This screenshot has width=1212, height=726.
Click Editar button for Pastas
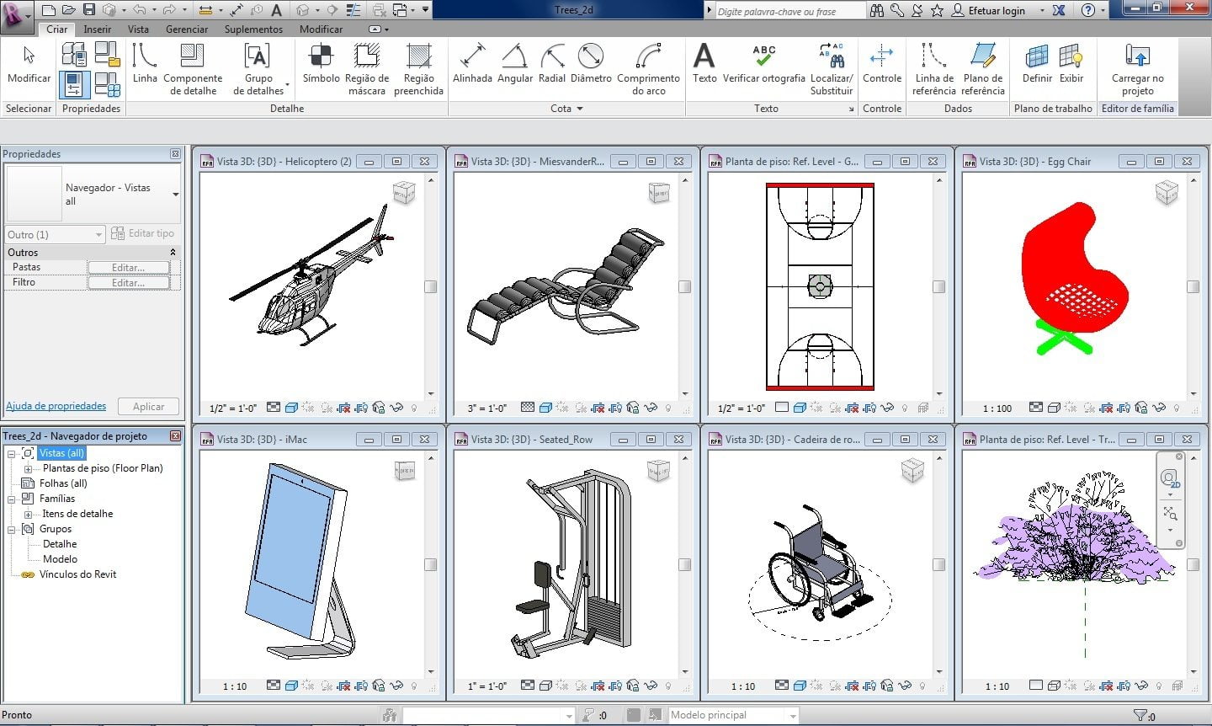[x=129, y=267]
